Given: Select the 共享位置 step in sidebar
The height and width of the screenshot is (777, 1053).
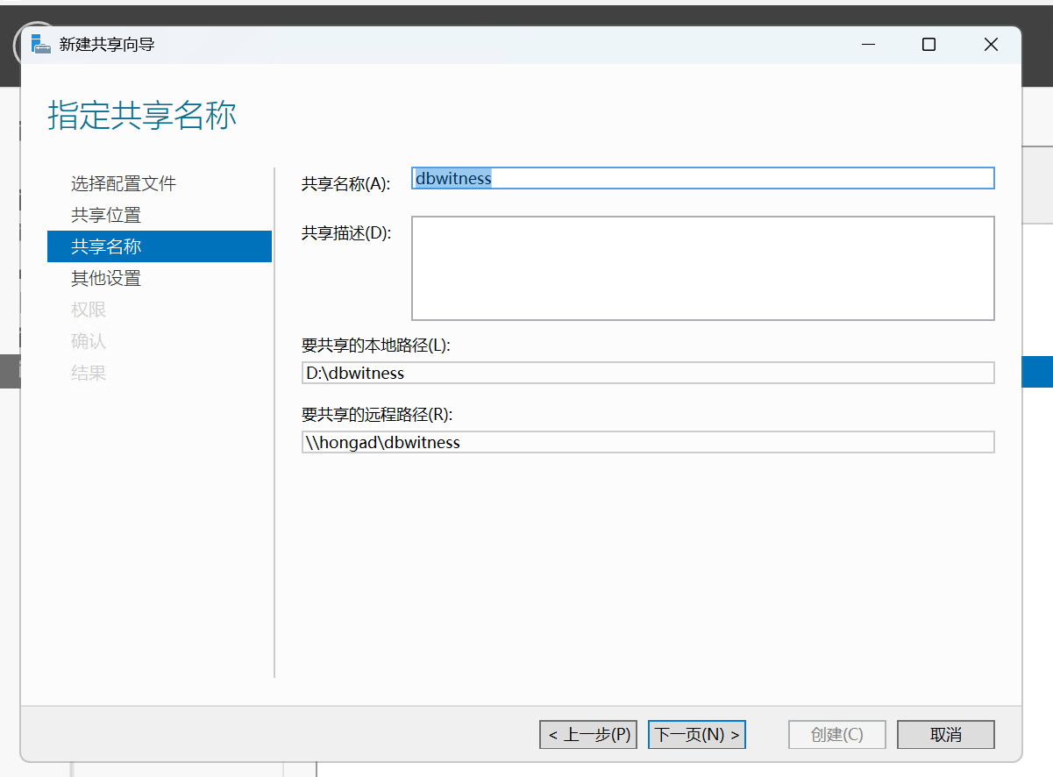Looking at the screenshot, I should (x=106, y=215).
